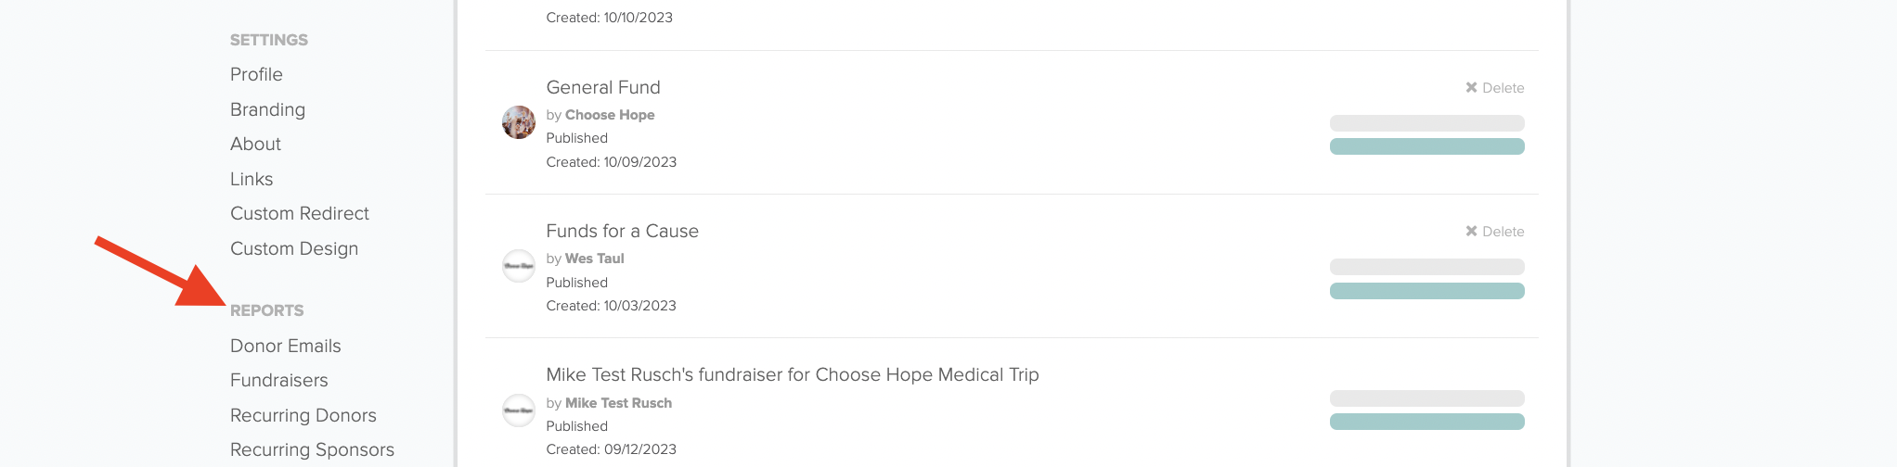The width and height of the screenshot is (1897, 467).
Task: View the Recurring Donors report
Action: (303, 415)
